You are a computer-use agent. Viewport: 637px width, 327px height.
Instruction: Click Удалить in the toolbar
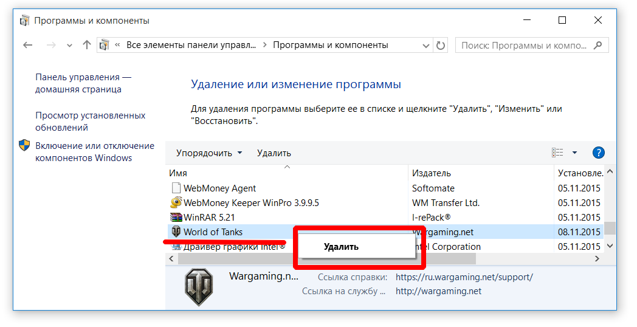pos(274,153)
